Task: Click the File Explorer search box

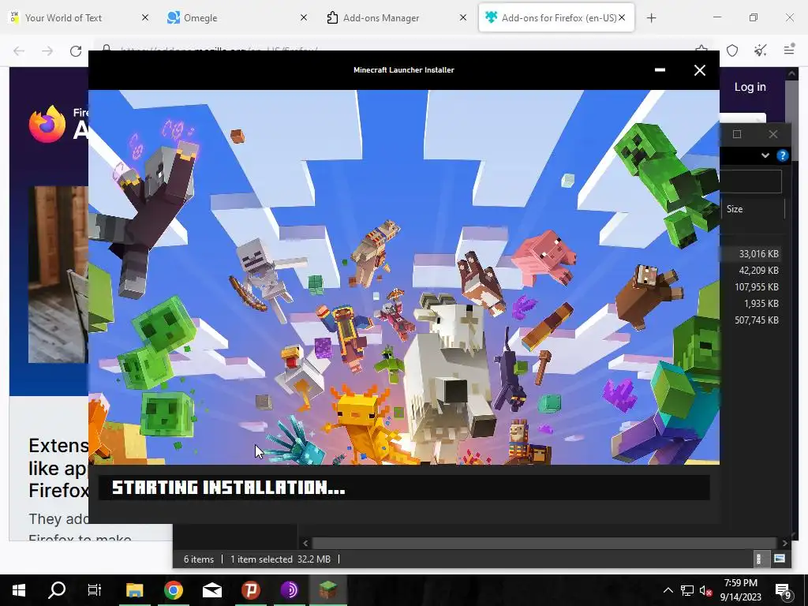Action: (x=750, y=181)
